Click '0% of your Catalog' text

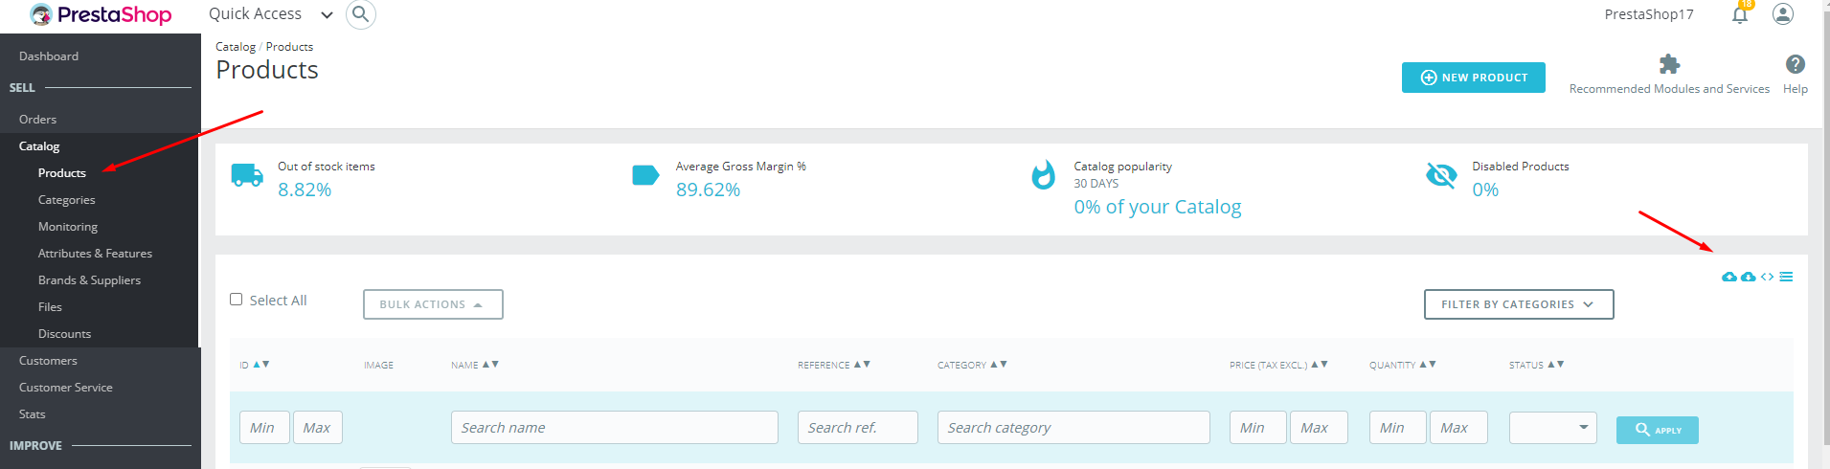coord(1158,208)
